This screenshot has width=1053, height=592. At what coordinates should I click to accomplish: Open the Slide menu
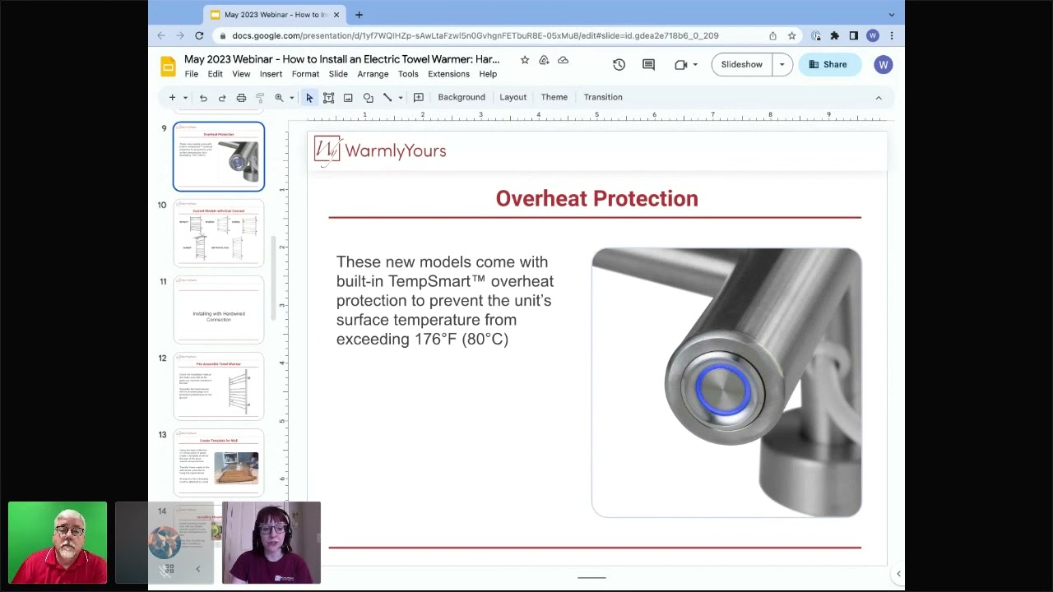[x=338, y=74]
